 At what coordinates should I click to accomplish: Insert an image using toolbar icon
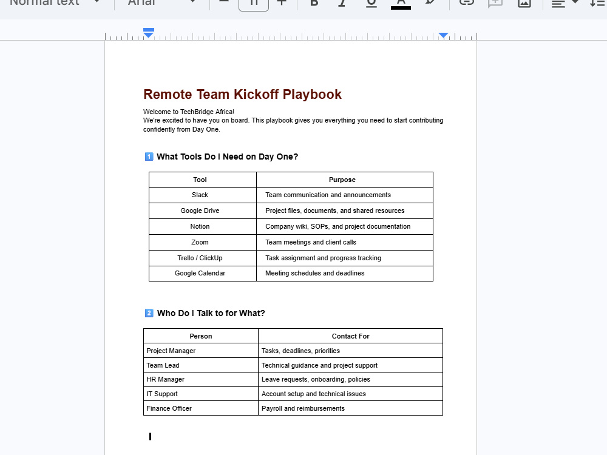524,3
